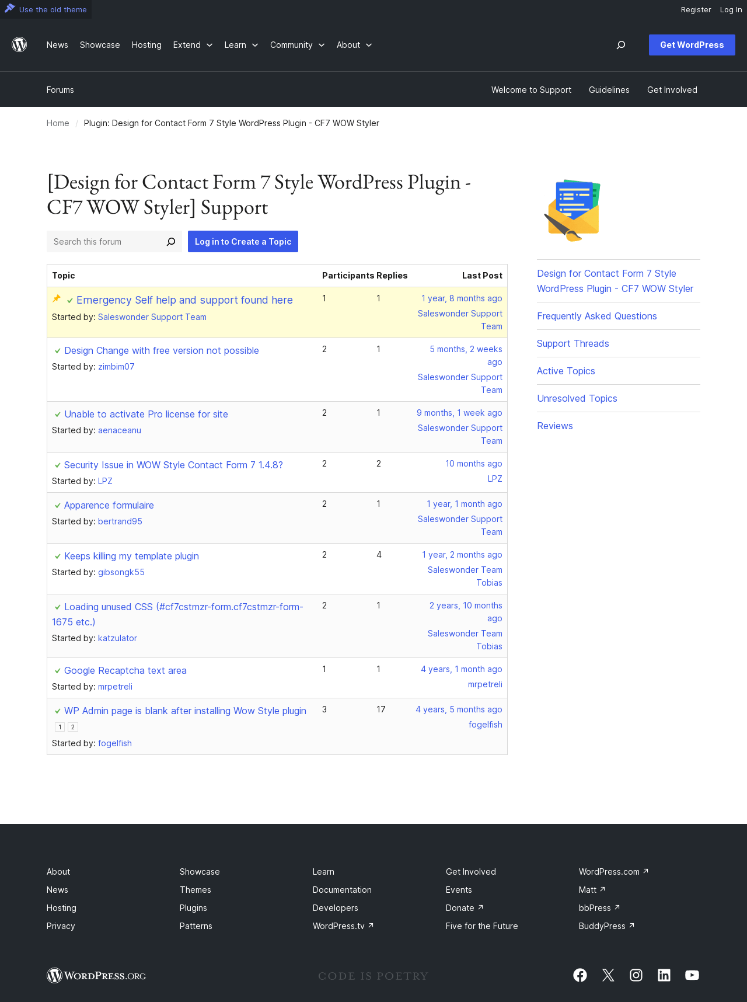
Task: Open footer Privacy link
Action: coord(61,926)
